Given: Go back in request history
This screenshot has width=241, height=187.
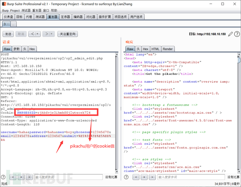Looking at the screenshot, I should 32,34.
